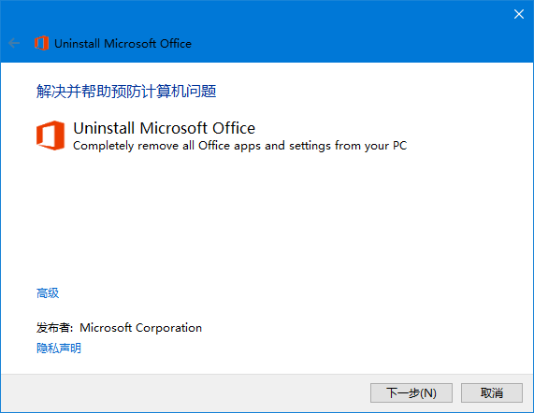Click the Microsoft Corporation publisher name
Viewport: 534px width, 413px height.
click(x=140, y=328)
